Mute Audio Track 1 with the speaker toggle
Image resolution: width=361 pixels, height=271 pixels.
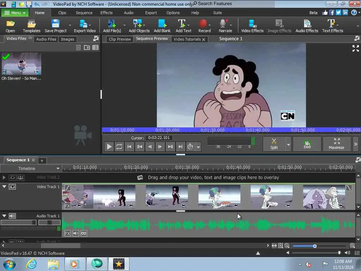pos(12,216)
